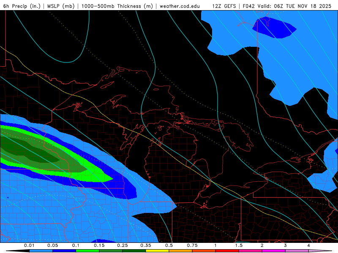The width and height of the screenshot is (338, 253).
Task: Click the dark blue 0.05–0.1 legend swatch
Action: (64, 251)
